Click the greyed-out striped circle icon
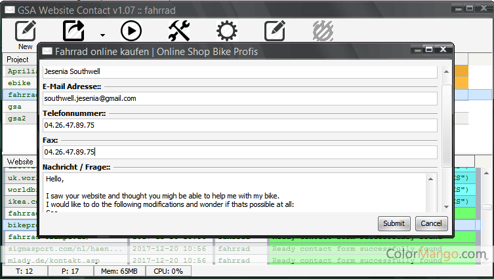This screenshot has height=279, width=494. tap(323, 31)
